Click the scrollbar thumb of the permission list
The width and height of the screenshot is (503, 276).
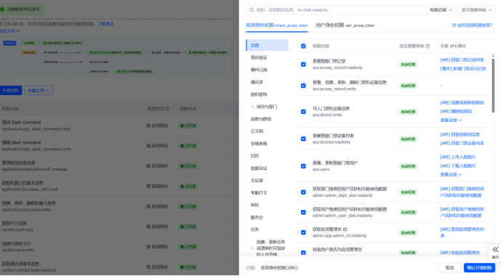493,86
